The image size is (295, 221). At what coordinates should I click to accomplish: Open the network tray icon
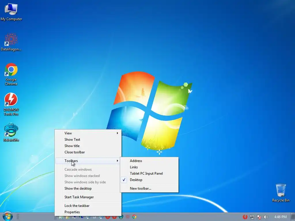[x=252, y=217]
